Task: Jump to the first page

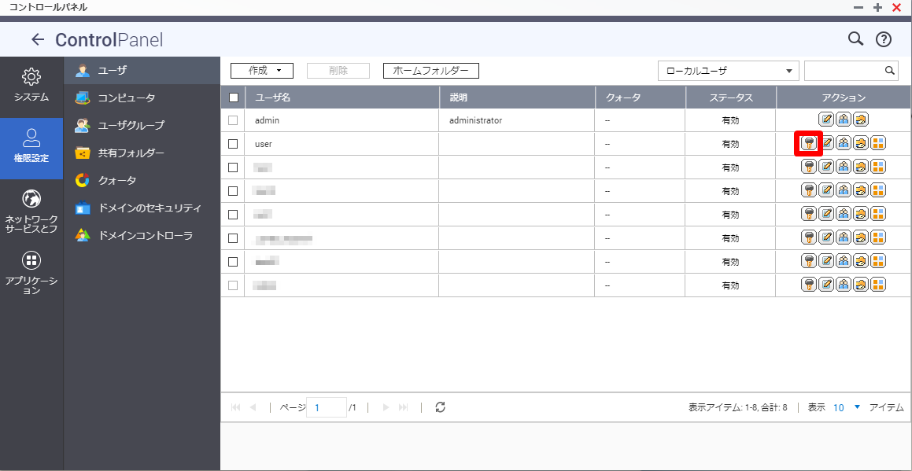Action: 235,407
